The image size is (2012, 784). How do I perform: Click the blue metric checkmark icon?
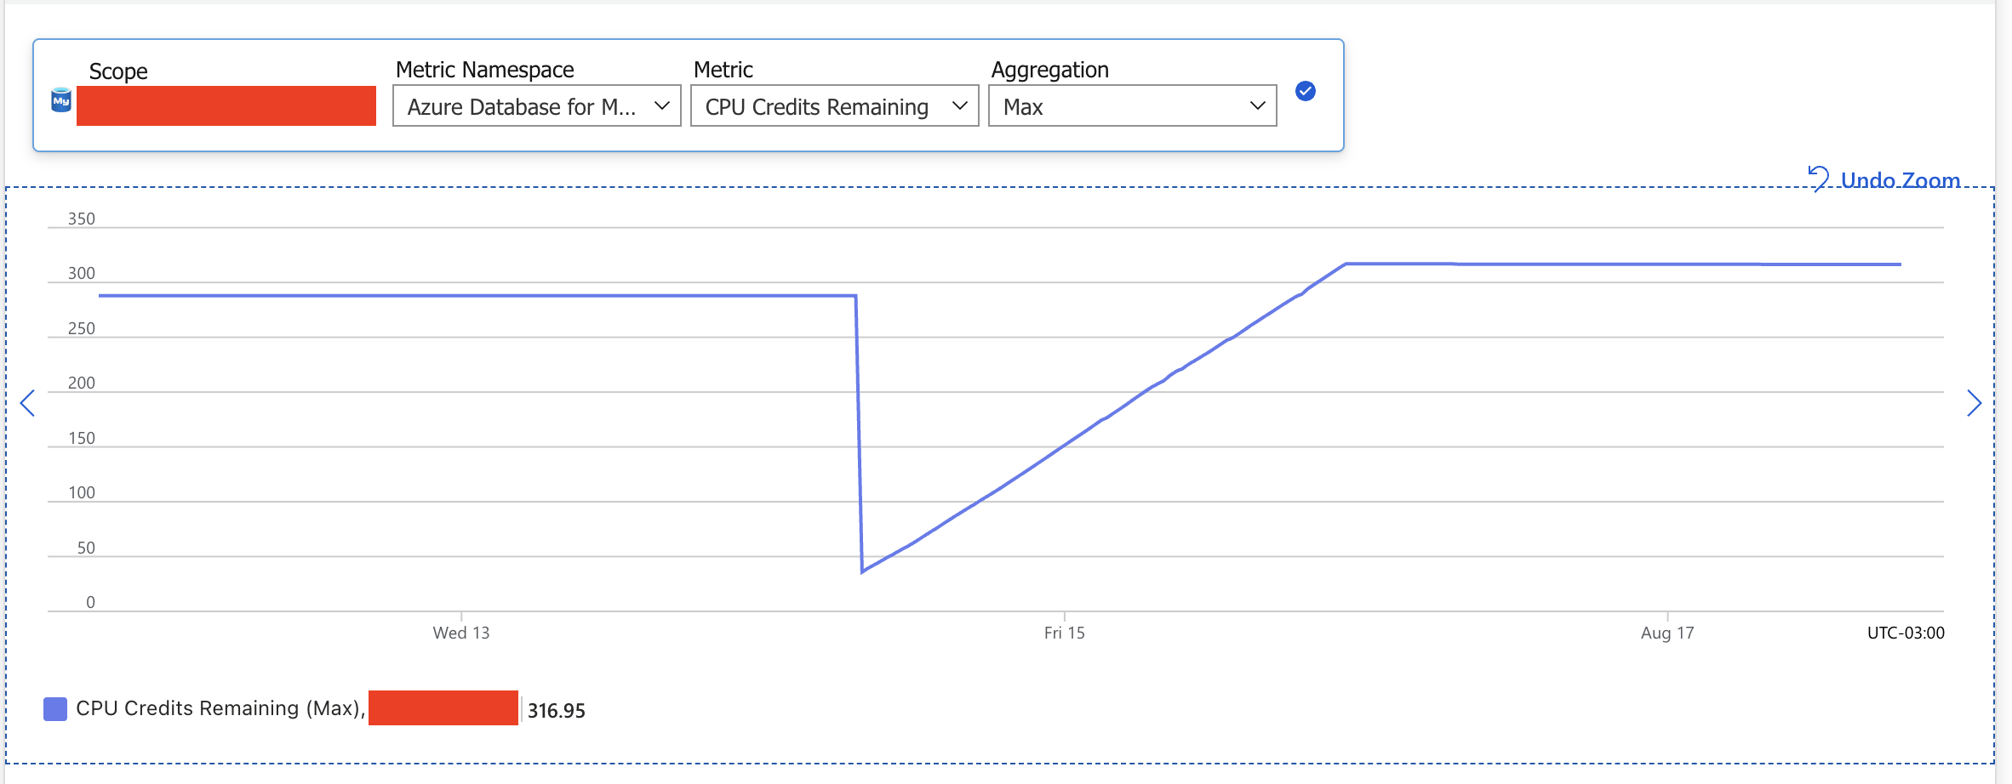[x=1306, y=91]
